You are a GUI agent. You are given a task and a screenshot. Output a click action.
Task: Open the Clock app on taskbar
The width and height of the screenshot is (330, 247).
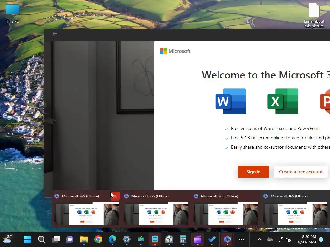coord(169,239)
